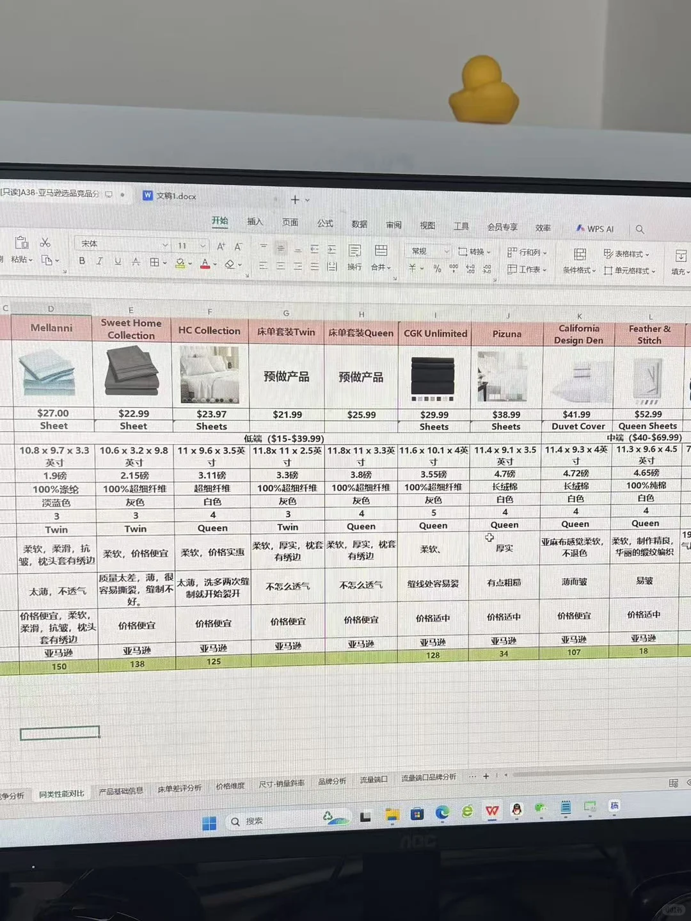Open 条件格式 conditional formatting

pos(580,261)
